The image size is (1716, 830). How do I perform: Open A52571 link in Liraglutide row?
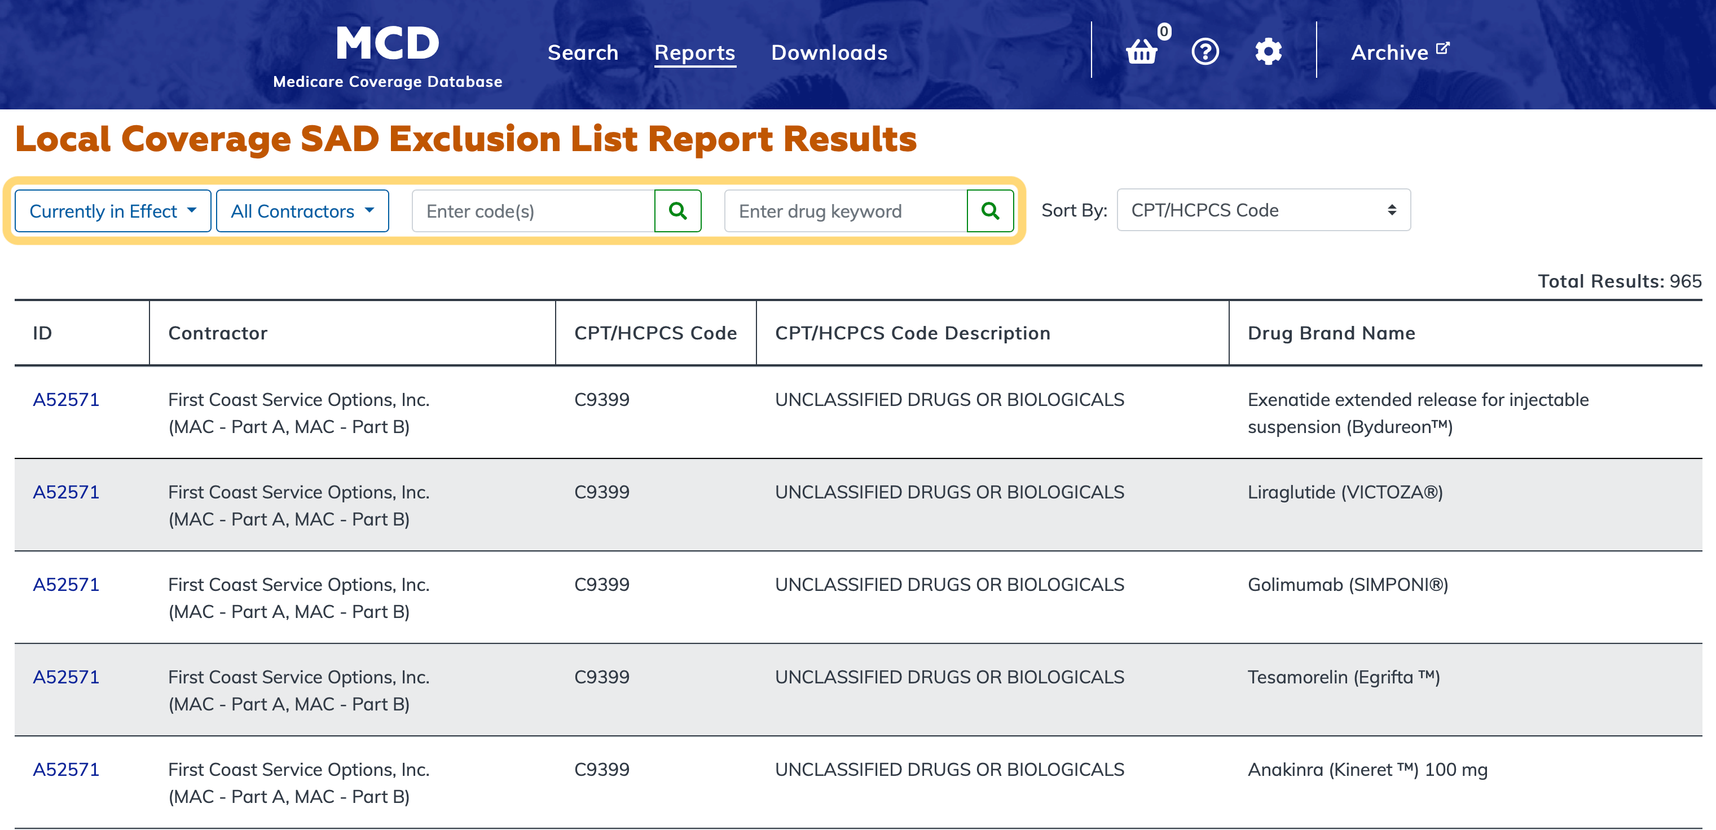point(66,492)
